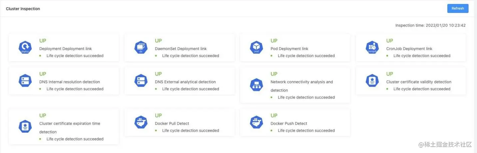477x153 pixels.
Task: Click the Cluster certificate validity icon
Action: (372, 81)
